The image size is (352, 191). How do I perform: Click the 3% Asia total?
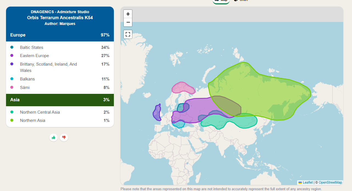point(106,100)
